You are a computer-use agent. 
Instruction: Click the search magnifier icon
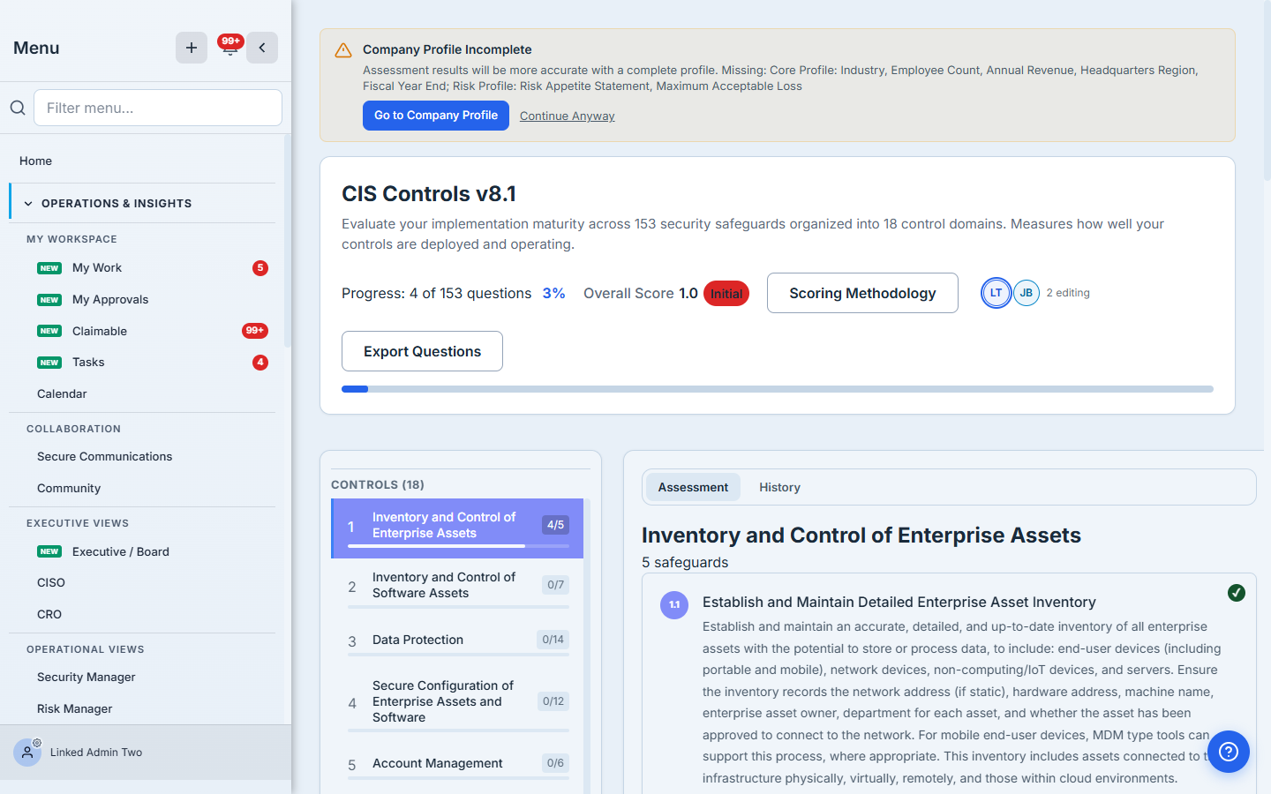pos(18,108)
